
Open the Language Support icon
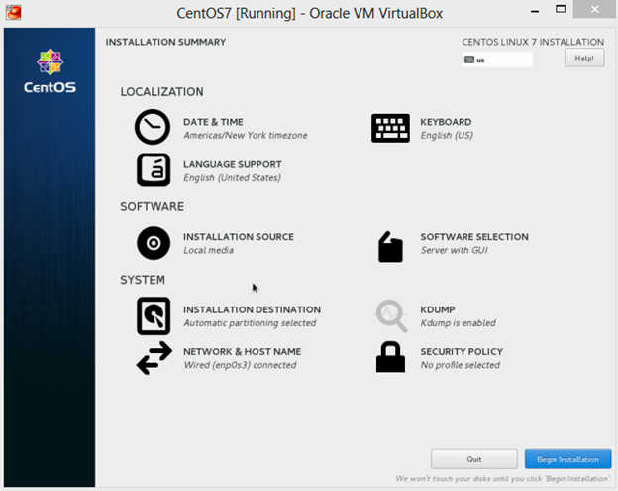154,170
